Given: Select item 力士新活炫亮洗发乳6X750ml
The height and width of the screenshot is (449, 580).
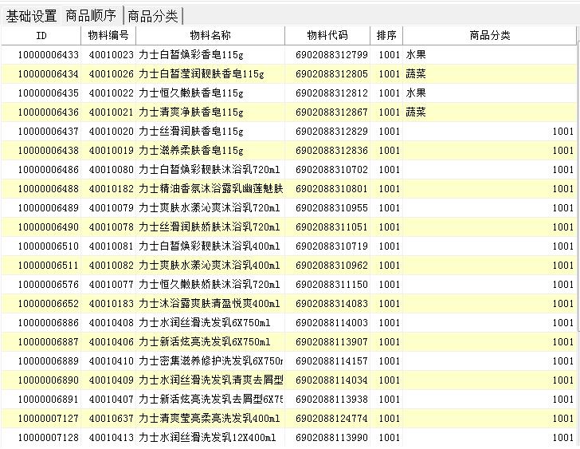Looking at the screenshot, I should point(205,342).
